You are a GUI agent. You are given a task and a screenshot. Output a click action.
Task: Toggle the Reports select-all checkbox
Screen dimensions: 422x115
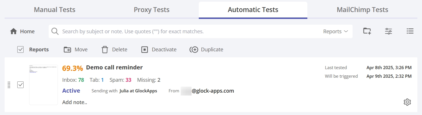pos(20,50)
